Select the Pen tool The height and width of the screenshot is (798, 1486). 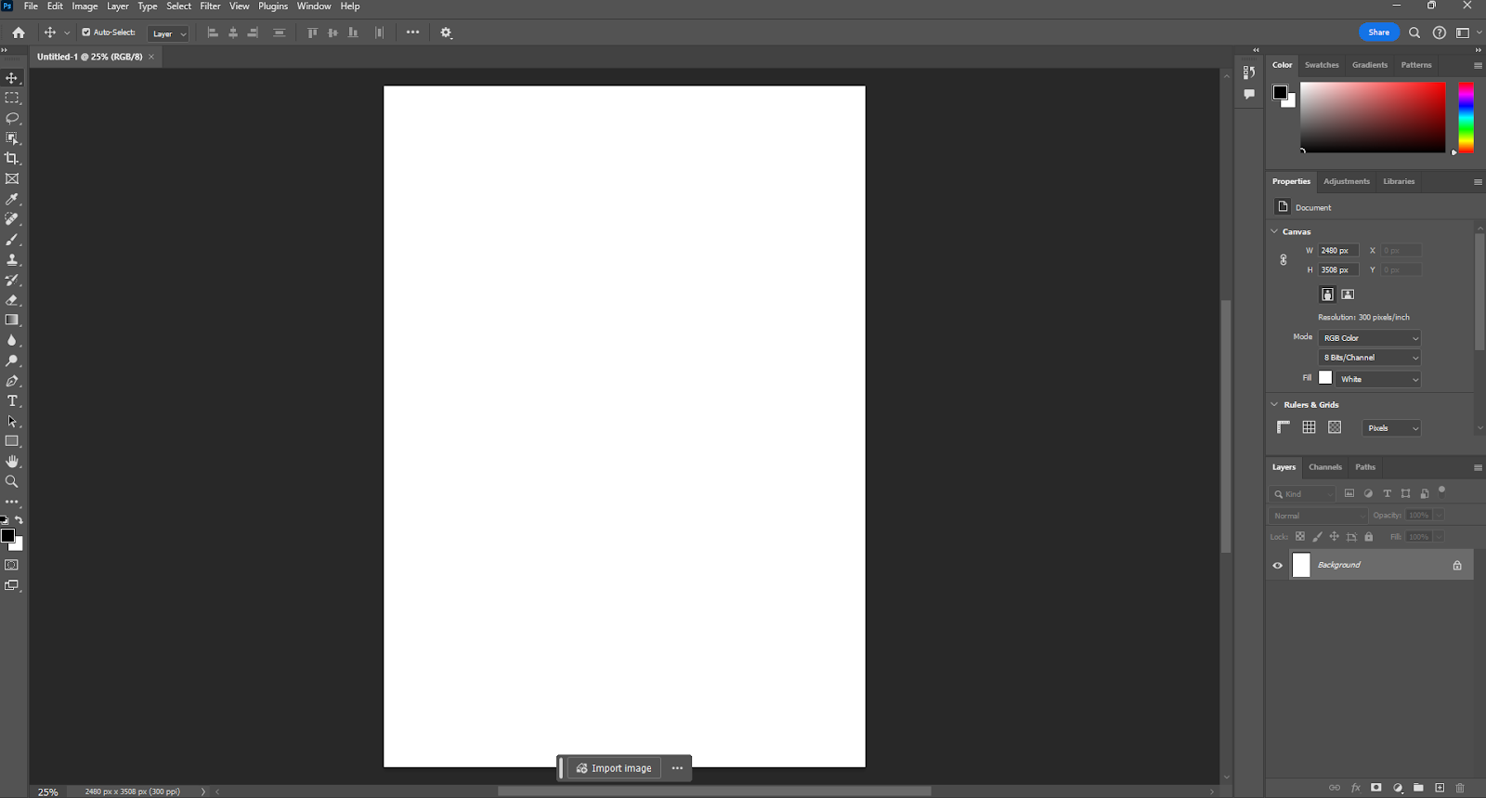[x=12, y=381]
